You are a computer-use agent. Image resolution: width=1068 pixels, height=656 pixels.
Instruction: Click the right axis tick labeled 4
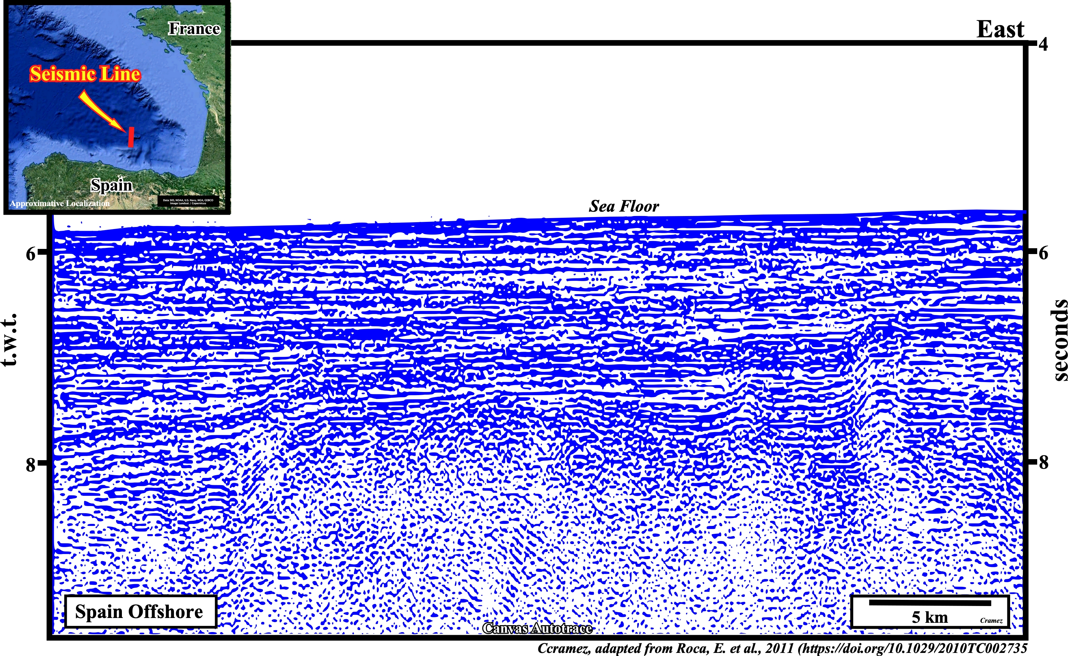pyautogui.click(x=1043, y=44)
